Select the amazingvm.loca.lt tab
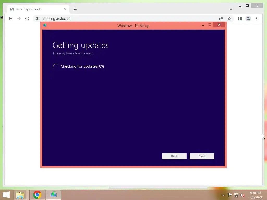267x200 pixels. pyautogui.click(x=38, y=9)
